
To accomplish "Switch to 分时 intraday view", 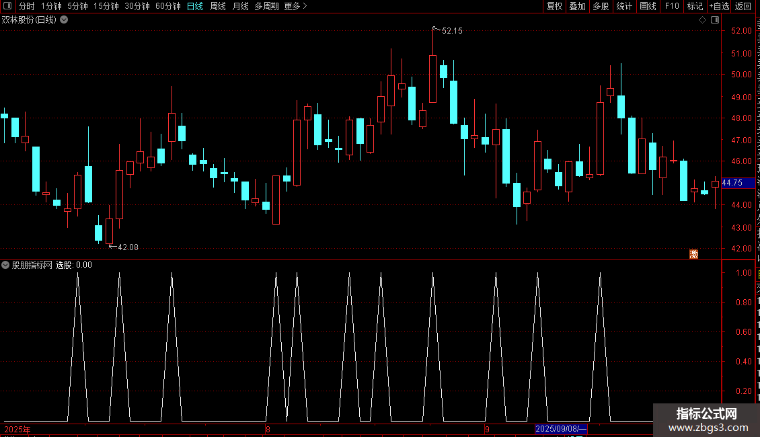I will click(27, 6).
